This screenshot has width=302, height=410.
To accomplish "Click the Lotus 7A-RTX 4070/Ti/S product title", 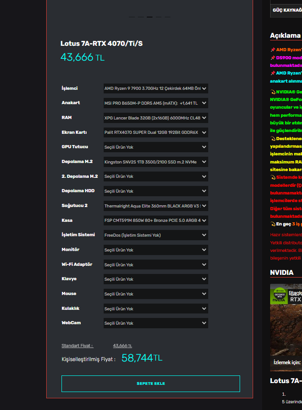I will [101, 44].
